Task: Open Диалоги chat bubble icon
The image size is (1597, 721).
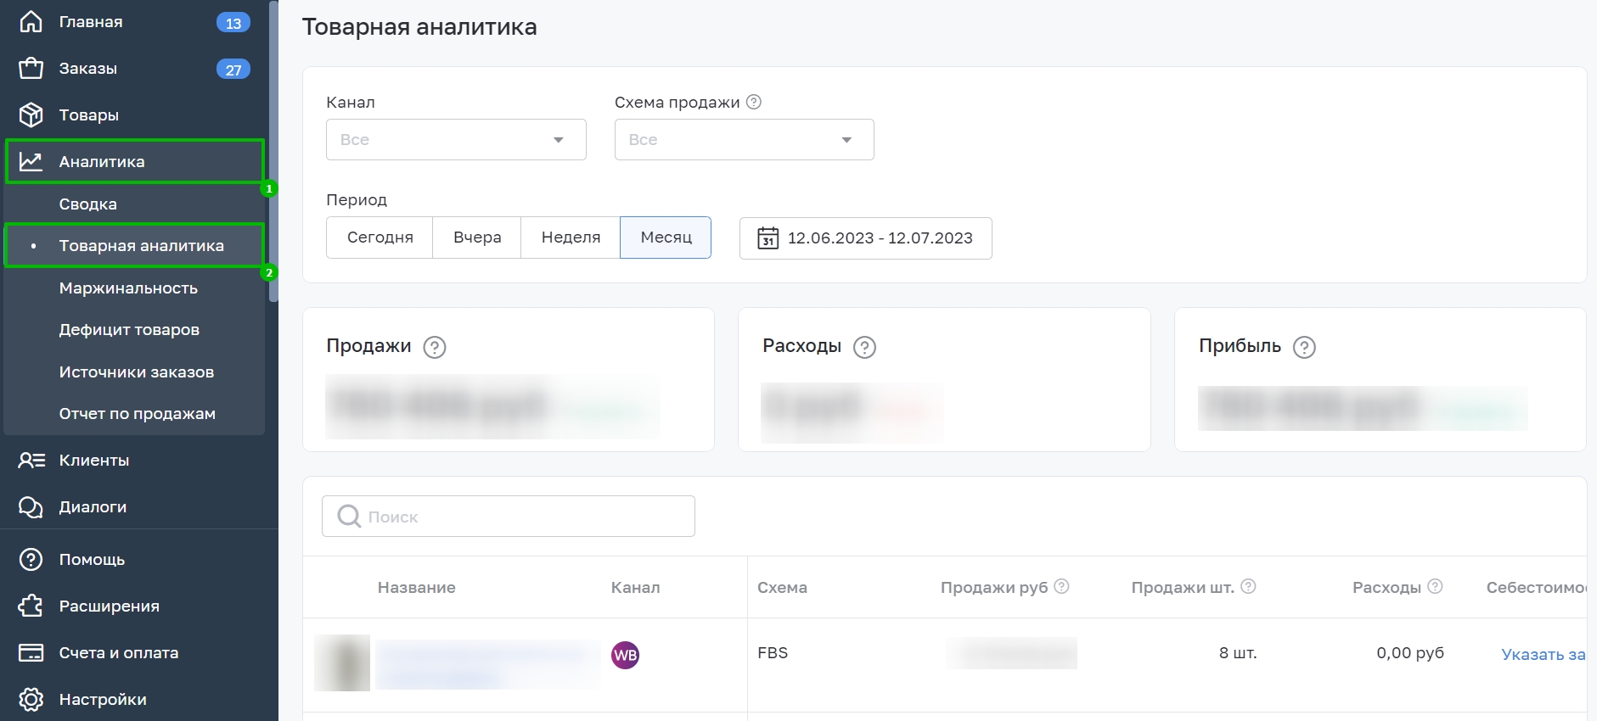Action: pyautogui.click(x=31, y=507)
